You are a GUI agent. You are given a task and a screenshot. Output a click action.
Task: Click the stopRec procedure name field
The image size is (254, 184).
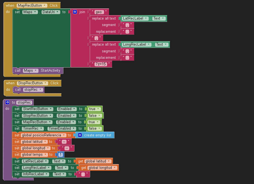coord(24,103)
